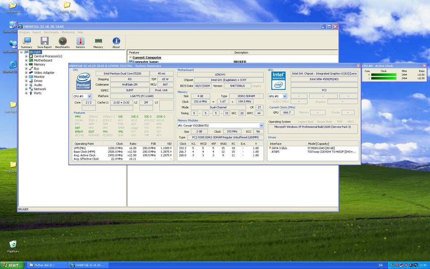The height and width of the screenshot is (269, 430).
Task: Click the core 0 clock bar
Action: [x=384, y=75]
